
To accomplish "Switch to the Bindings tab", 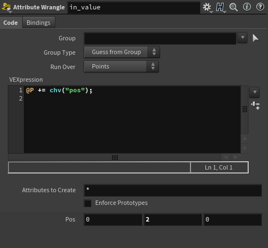I will 38,23.
